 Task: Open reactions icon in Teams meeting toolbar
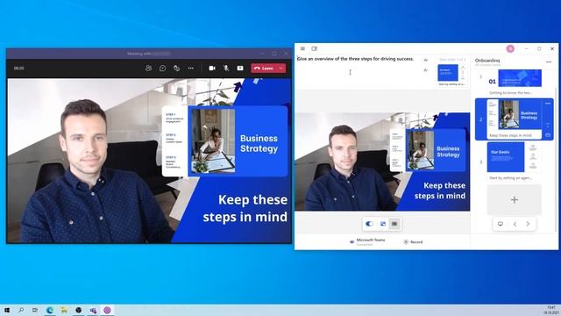pos(176,68)
